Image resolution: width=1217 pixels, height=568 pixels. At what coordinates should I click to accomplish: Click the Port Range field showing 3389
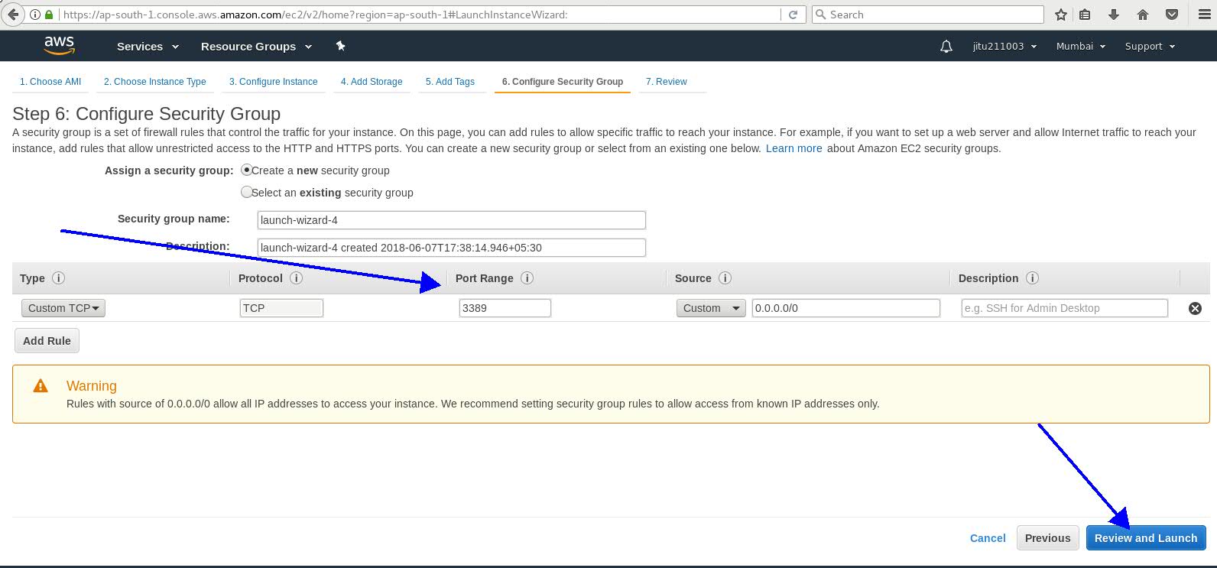pos(505,308)
